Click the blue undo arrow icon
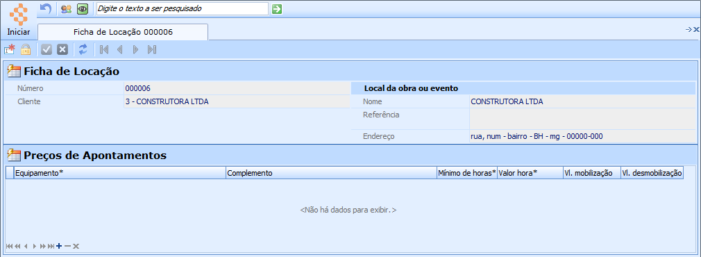The height and width of the screenshot is (257, 701). pos(46,8)
